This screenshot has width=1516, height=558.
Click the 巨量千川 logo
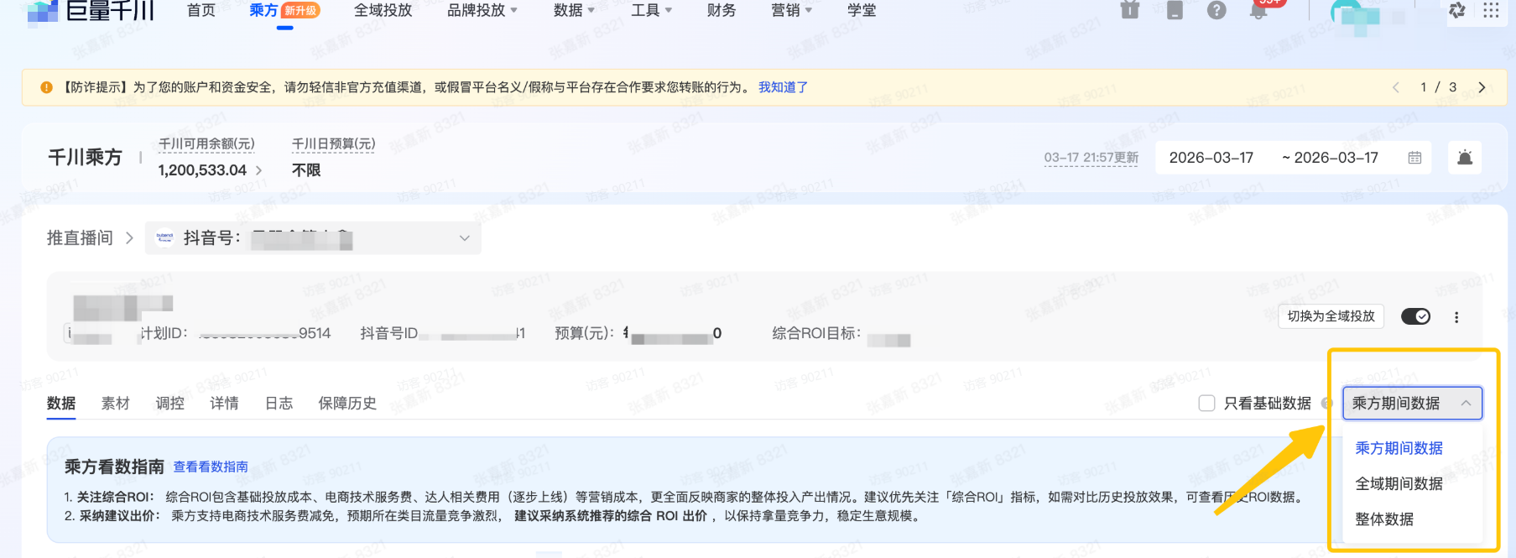point(91,10)
